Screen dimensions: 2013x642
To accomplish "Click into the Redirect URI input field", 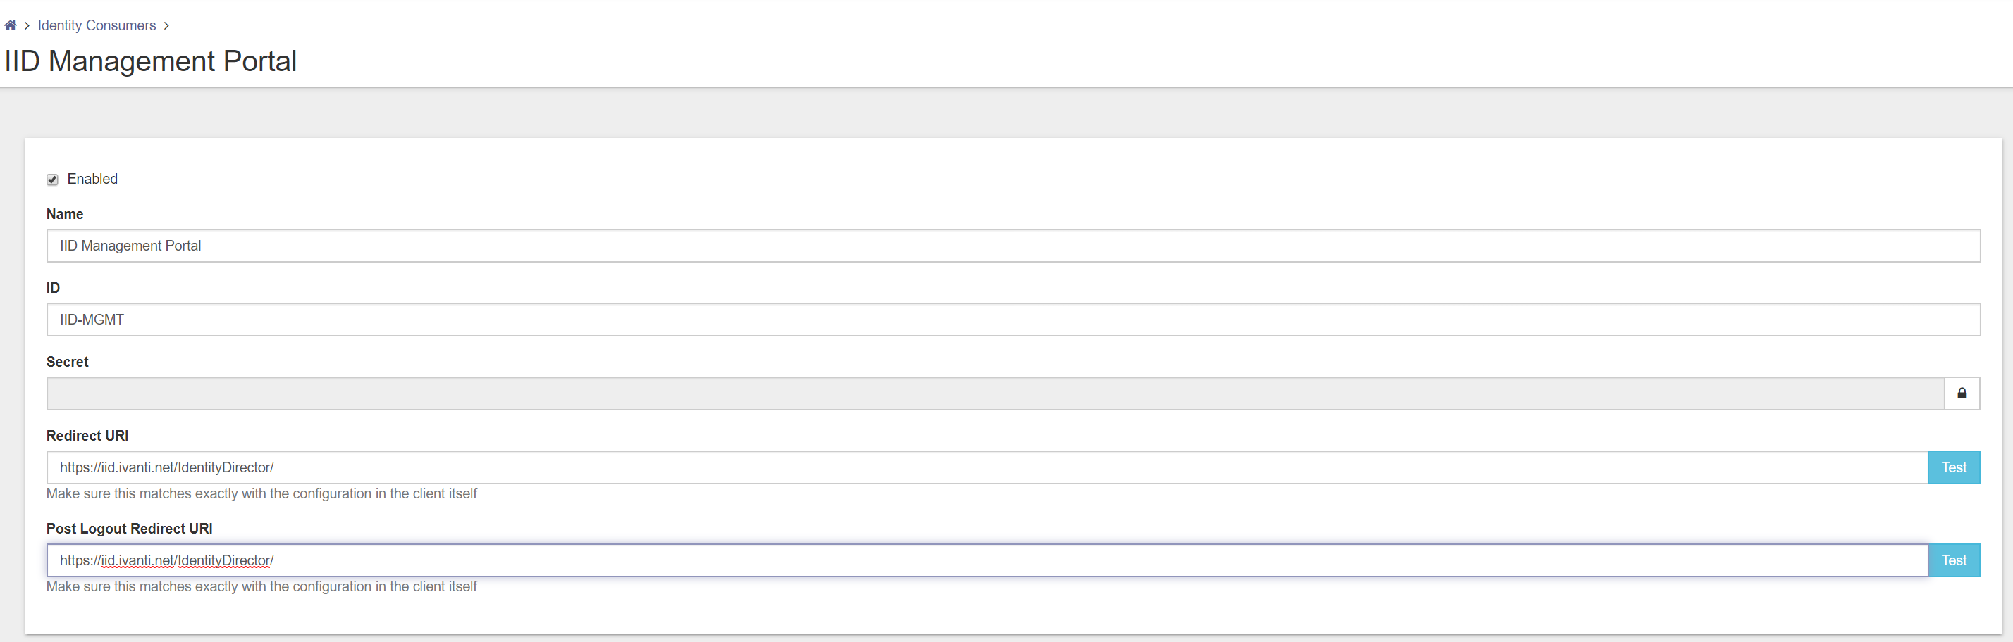I will pos(987,467).
